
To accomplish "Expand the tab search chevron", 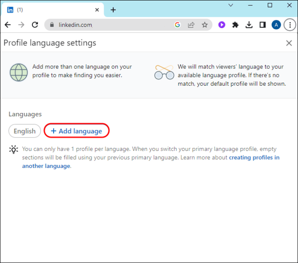I will [231, 5].
